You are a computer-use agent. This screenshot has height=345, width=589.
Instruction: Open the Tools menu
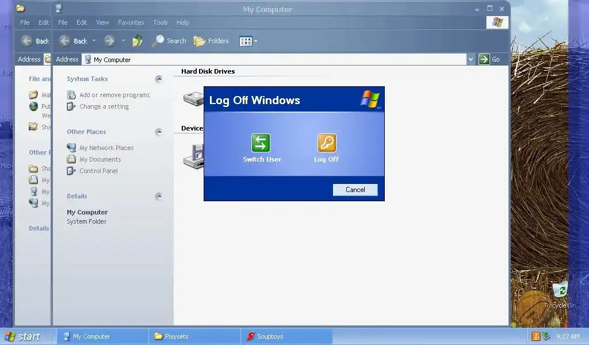[x=160, y=22]
